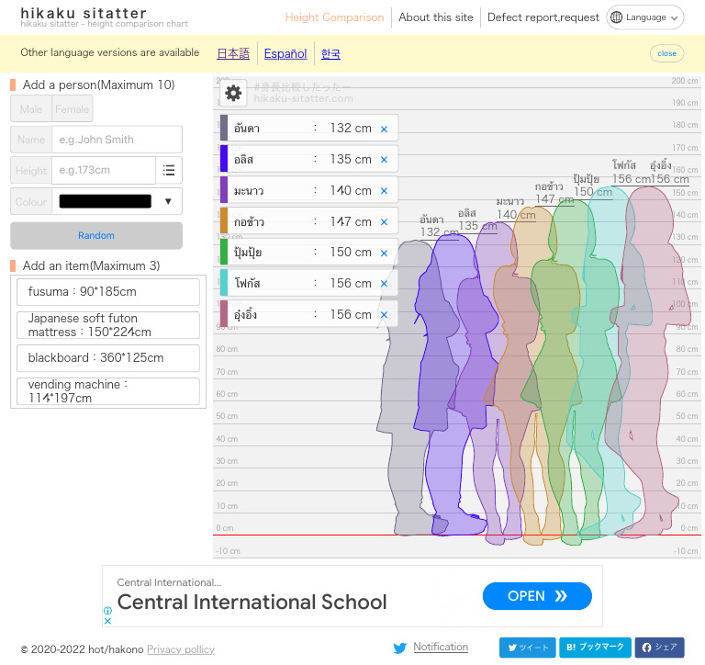Click the Name input field
The height and width of the screenshot is (665, 705).
tap(117, 140)
